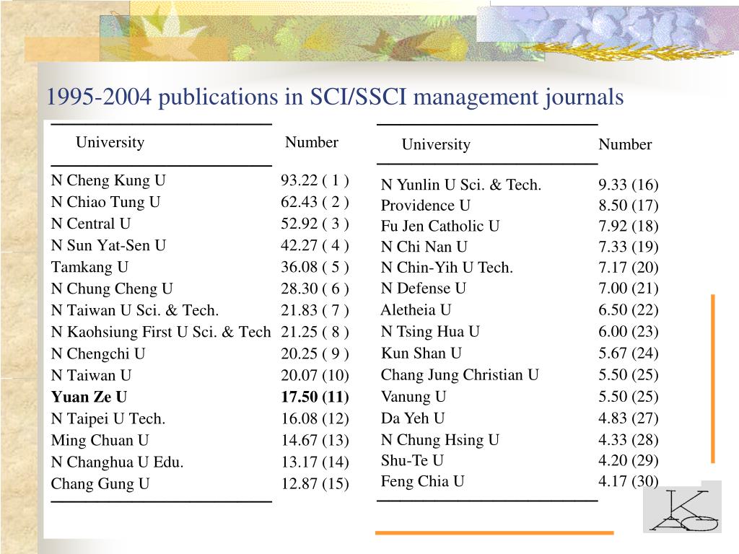Select 'N Cheng Kung U' row name
739x554 pixels.
tap(108, 180)
